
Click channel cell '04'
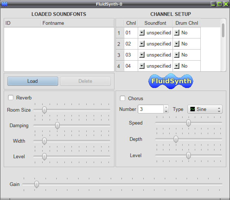131,66
